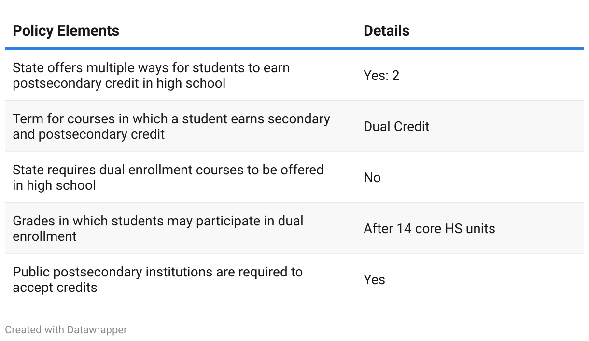This screenshot has width=589, height=341.
Task: Select the 'Dual Credit' details cell
Action: coord(396,127)
